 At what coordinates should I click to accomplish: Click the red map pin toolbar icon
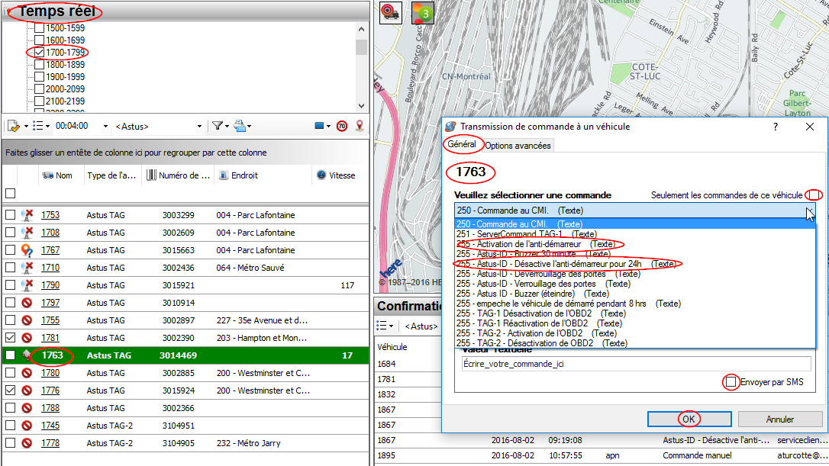(360, 126)
